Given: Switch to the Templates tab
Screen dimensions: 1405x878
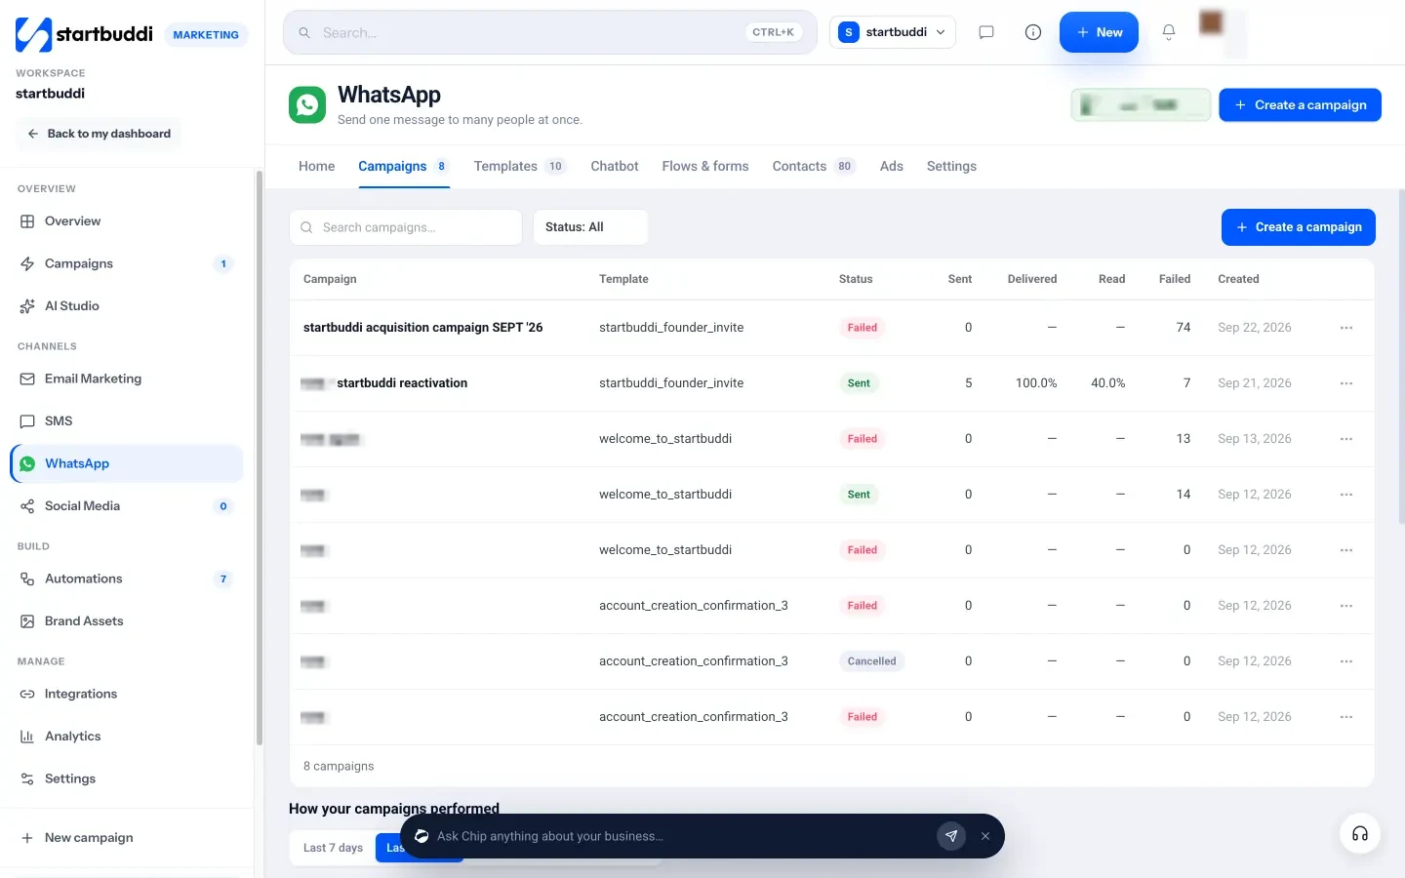Looking at the screenshot, I should pos(519,167).
